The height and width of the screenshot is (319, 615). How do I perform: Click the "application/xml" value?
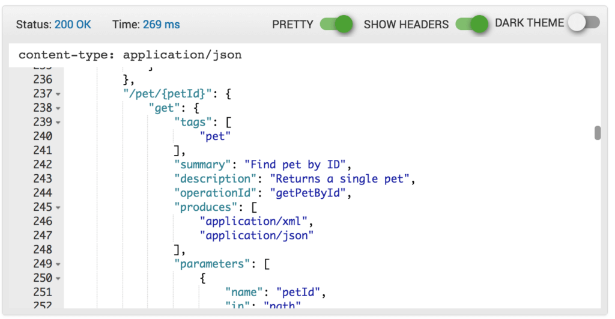[253, 221]
